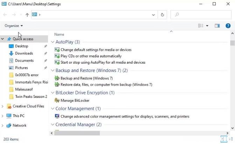This screenshot has width=235, height=144.
Task: Click the pin icon next to Desktop
Action: [46, 46]
